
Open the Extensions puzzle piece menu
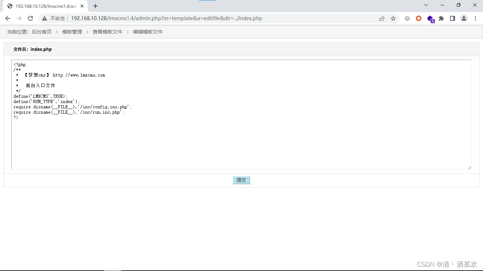click(x=441, y=18)
